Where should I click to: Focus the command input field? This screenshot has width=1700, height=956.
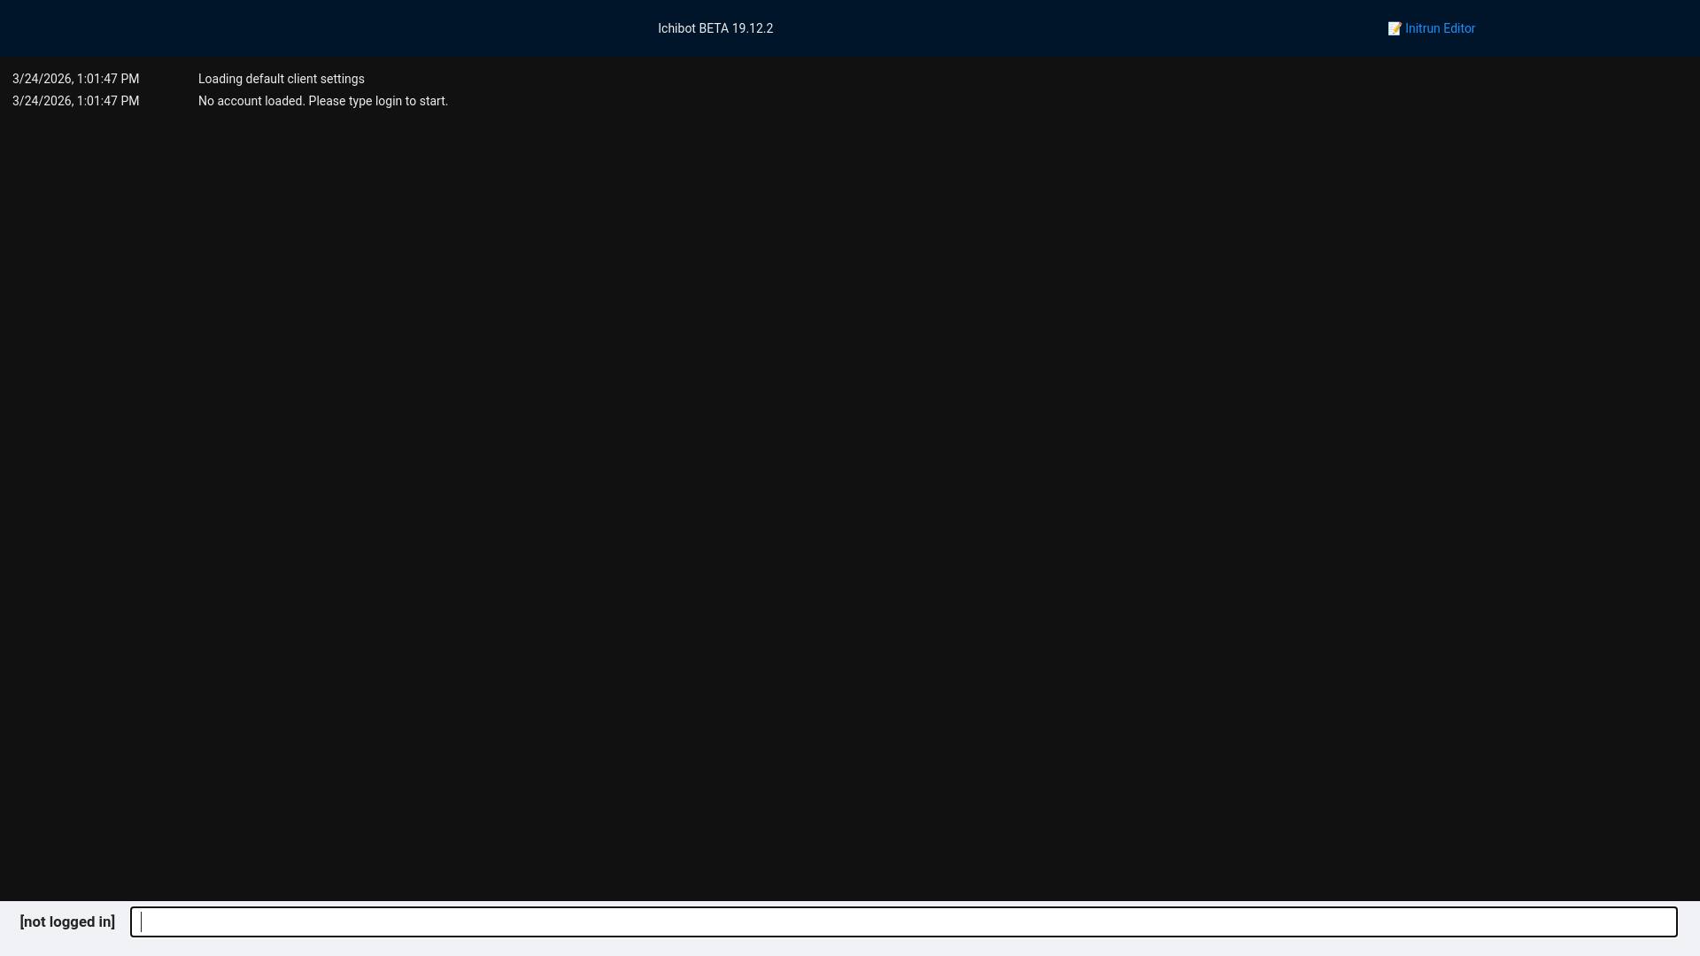903,921
